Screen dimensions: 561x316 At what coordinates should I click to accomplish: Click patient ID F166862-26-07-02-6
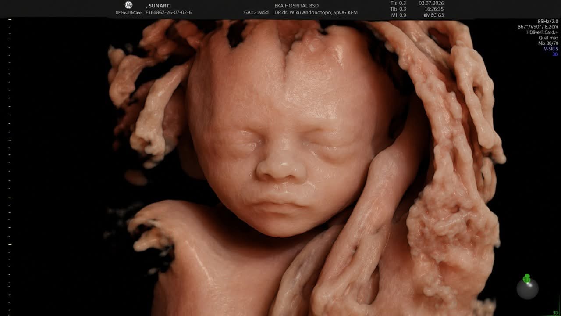click(x=168, y=12)
